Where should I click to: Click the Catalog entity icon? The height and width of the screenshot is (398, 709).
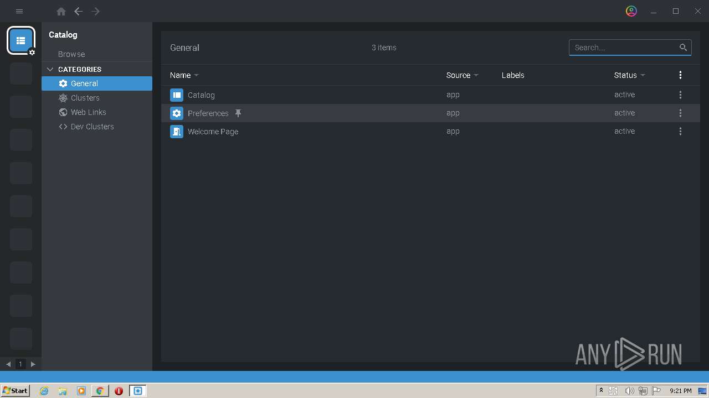point(177,95)
